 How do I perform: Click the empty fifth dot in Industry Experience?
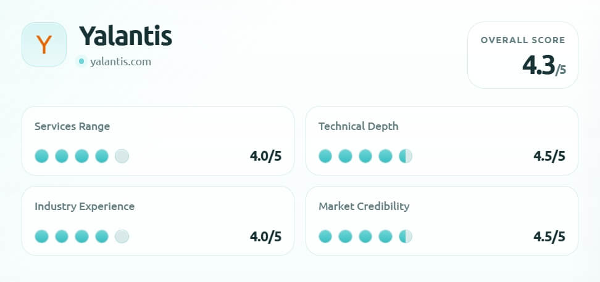(x=122, y=236)
